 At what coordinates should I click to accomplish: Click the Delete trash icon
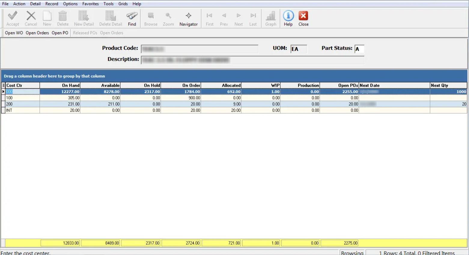tap(63, 16)
